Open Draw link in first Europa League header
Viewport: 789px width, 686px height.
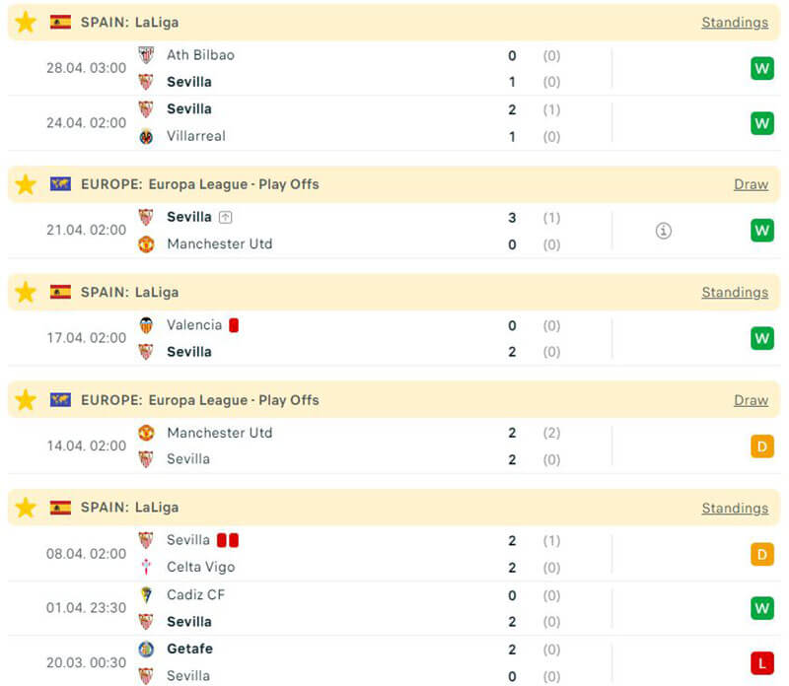[751, 184]
